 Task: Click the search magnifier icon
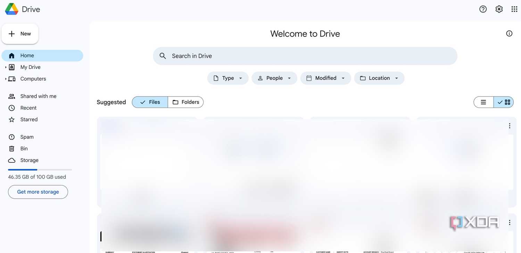tap(163, 56)
